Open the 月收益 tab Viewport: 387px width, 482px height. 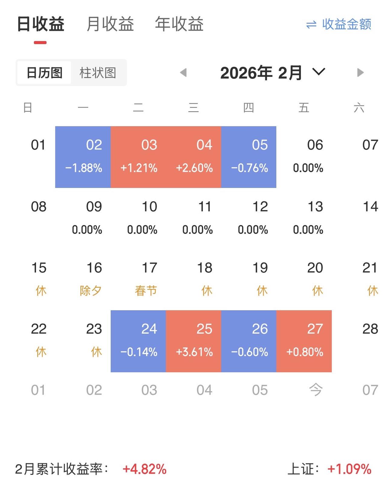coord(110,24)
